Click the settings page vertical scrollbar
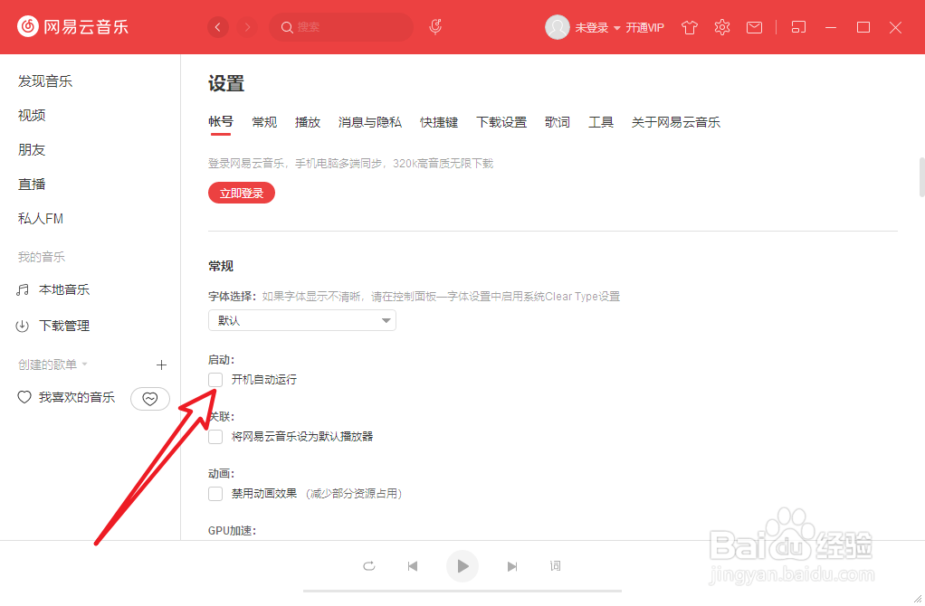 click(922, 177)
